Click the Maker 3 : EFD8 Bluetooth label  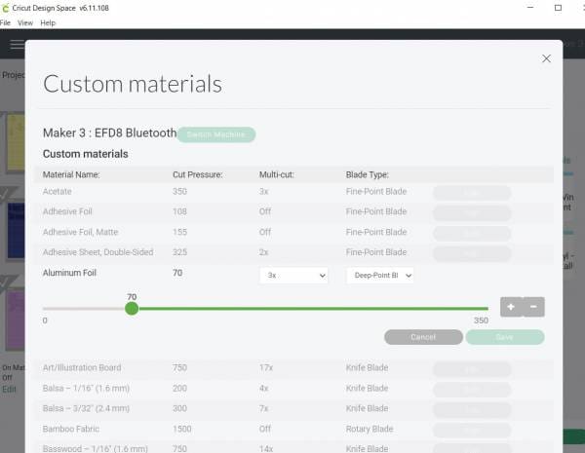(x=109, y=132)
